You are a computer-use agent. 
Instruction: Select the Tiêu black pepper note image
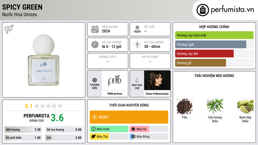[x=184, y=106]
